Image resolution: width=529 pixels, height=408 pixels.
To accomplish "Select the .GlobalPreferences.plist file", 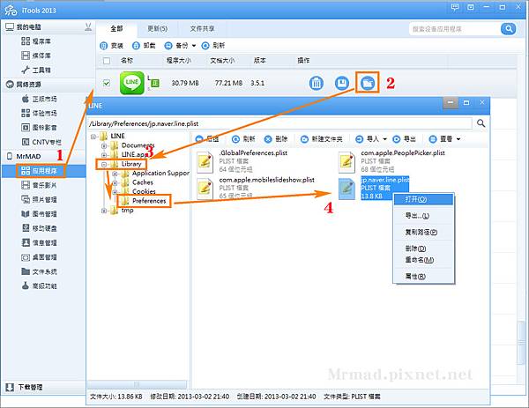I will tap(242, 161).
